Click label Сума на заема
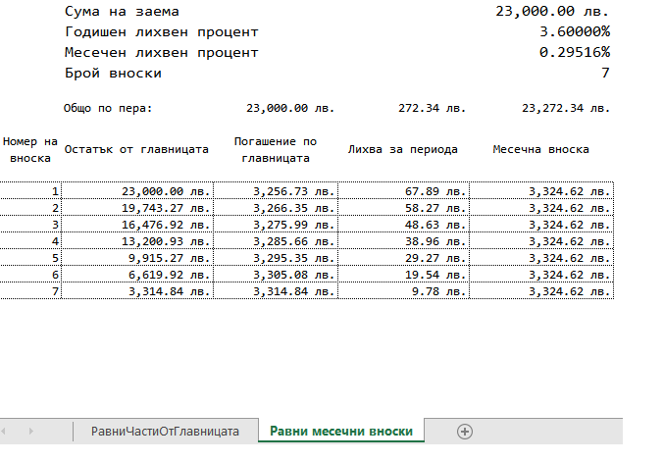Image resolution: width=664 pixels, height=462 pixels. [x=122, y=12]
